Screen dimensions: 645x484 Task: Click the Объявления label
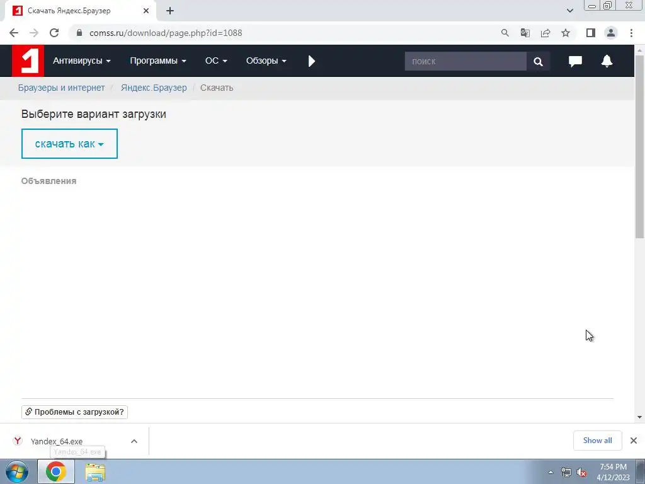pos(49,181)
